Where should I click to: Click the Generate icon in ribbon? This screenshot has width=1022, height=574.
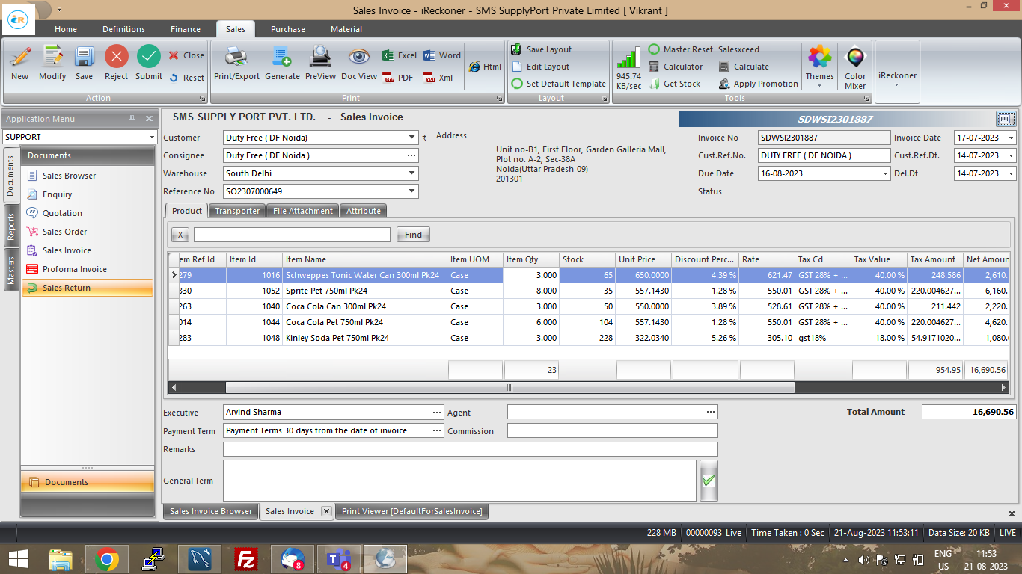pyautogui.click(x=282, y=58)
